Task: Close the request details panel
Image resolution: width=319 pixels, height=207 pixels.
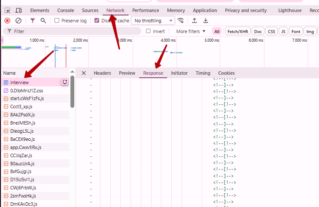Action: coord(84,73)
